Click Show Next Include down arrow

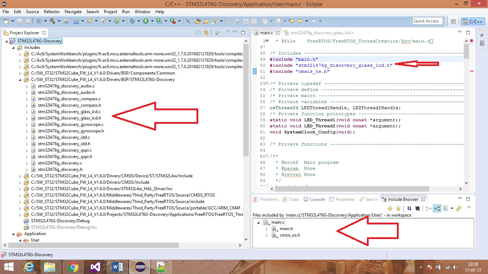coord(390,208)
